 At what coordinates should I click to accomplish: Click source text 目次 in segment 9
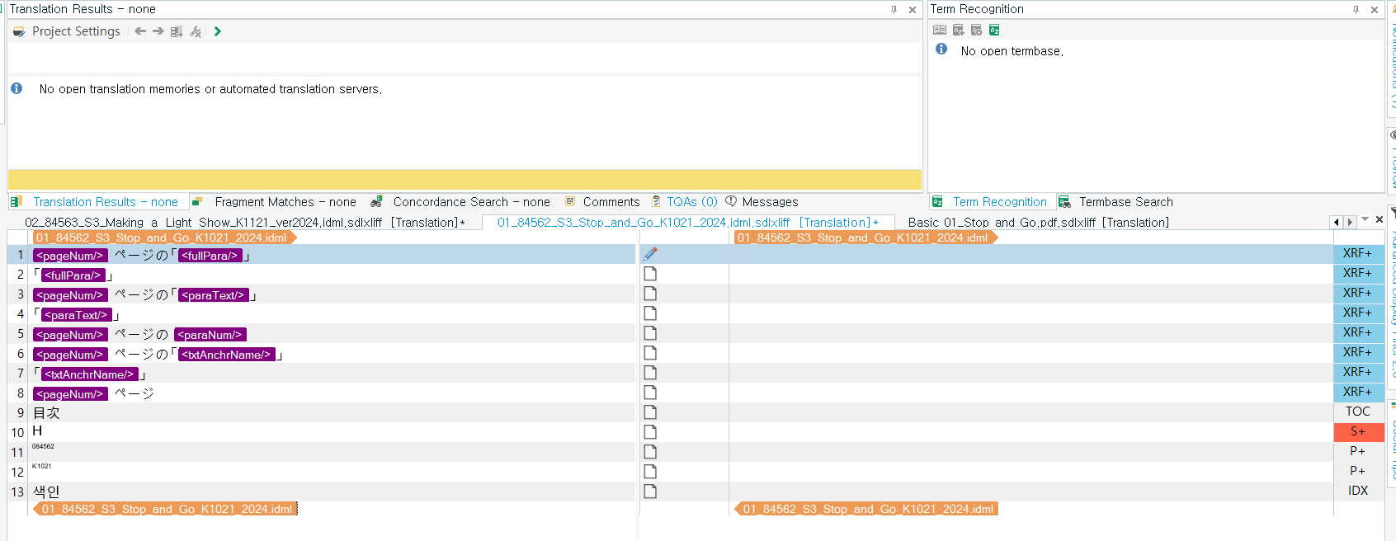(x=46, y=413)
